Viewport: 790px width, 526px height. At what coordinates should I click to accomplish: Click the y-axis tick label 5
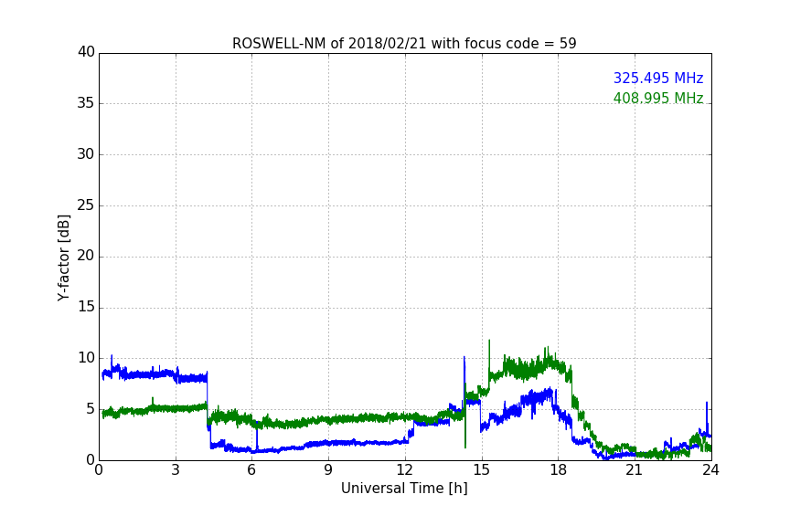coord(91,409)
